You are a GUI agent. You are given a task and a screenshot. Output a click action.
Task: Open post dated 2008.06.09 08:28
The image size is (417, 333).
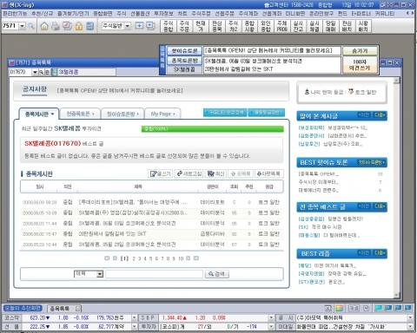pyautogui.click(x=152, y=202)
